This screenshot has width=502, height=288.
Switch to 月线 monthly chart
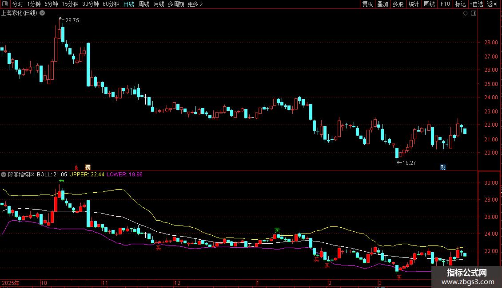(159, 4)
